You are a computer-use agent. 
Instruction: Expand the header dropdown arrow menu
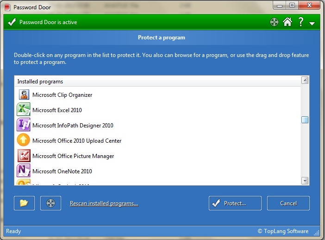[312, 24]
